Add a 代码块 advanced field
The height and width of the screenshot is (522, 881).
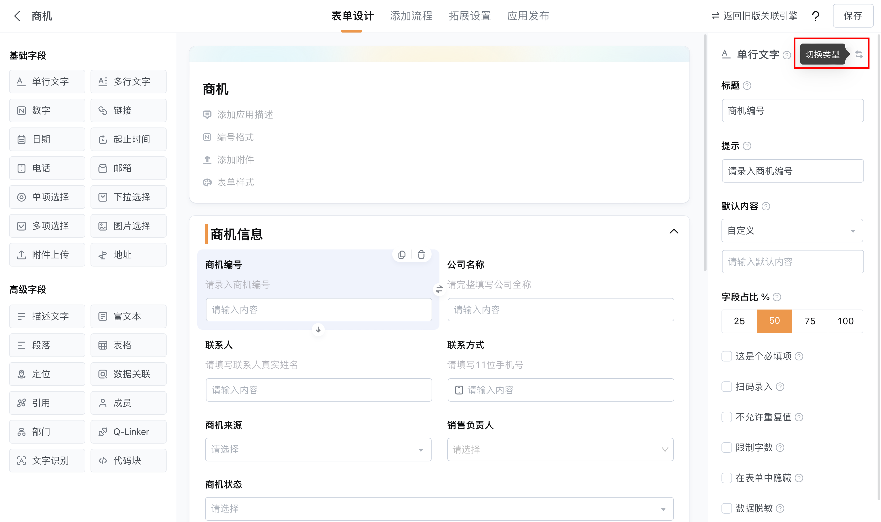click(128, 460)
